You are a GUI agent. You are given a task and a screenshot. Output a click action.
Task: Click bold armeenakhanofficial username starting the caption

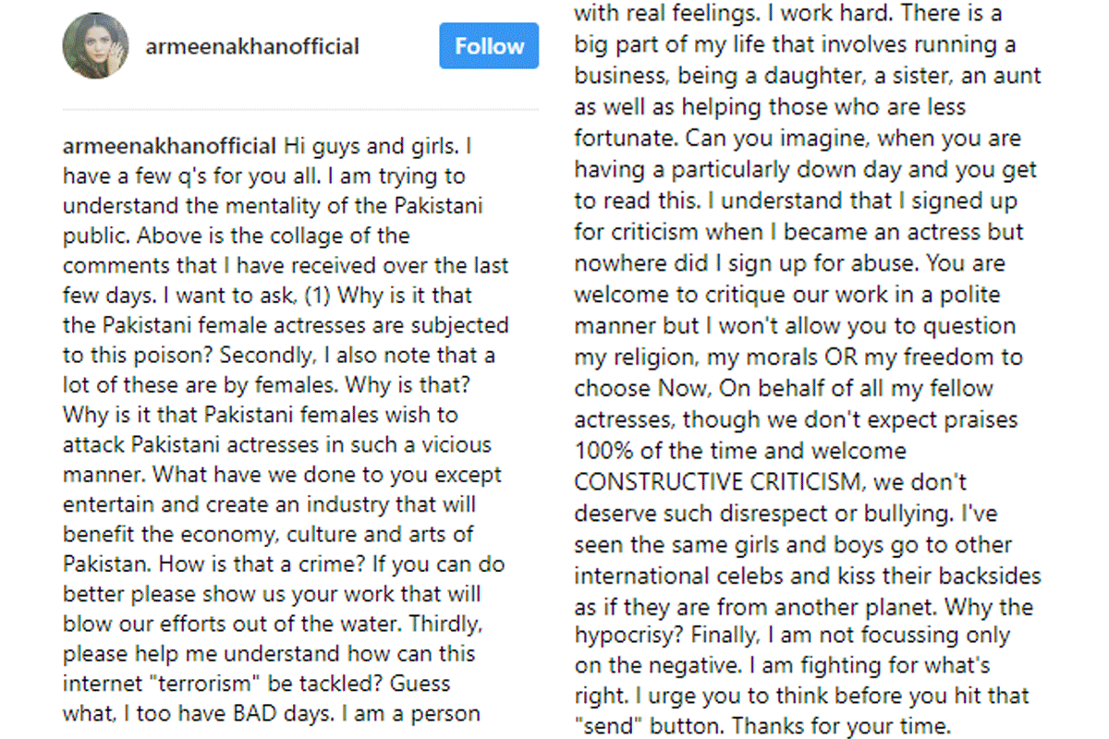169,146
